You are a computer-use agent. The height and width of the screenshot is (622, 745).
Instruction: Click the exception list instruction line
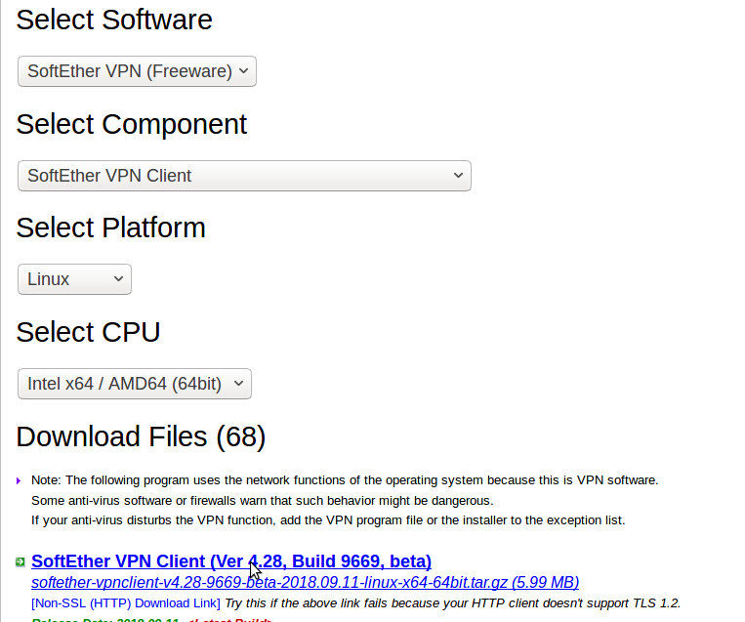(328, 519)
